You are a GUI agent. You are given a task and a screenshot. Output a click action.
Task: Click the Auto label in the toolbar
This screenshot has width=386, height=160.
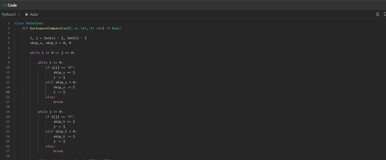[34, 14]
